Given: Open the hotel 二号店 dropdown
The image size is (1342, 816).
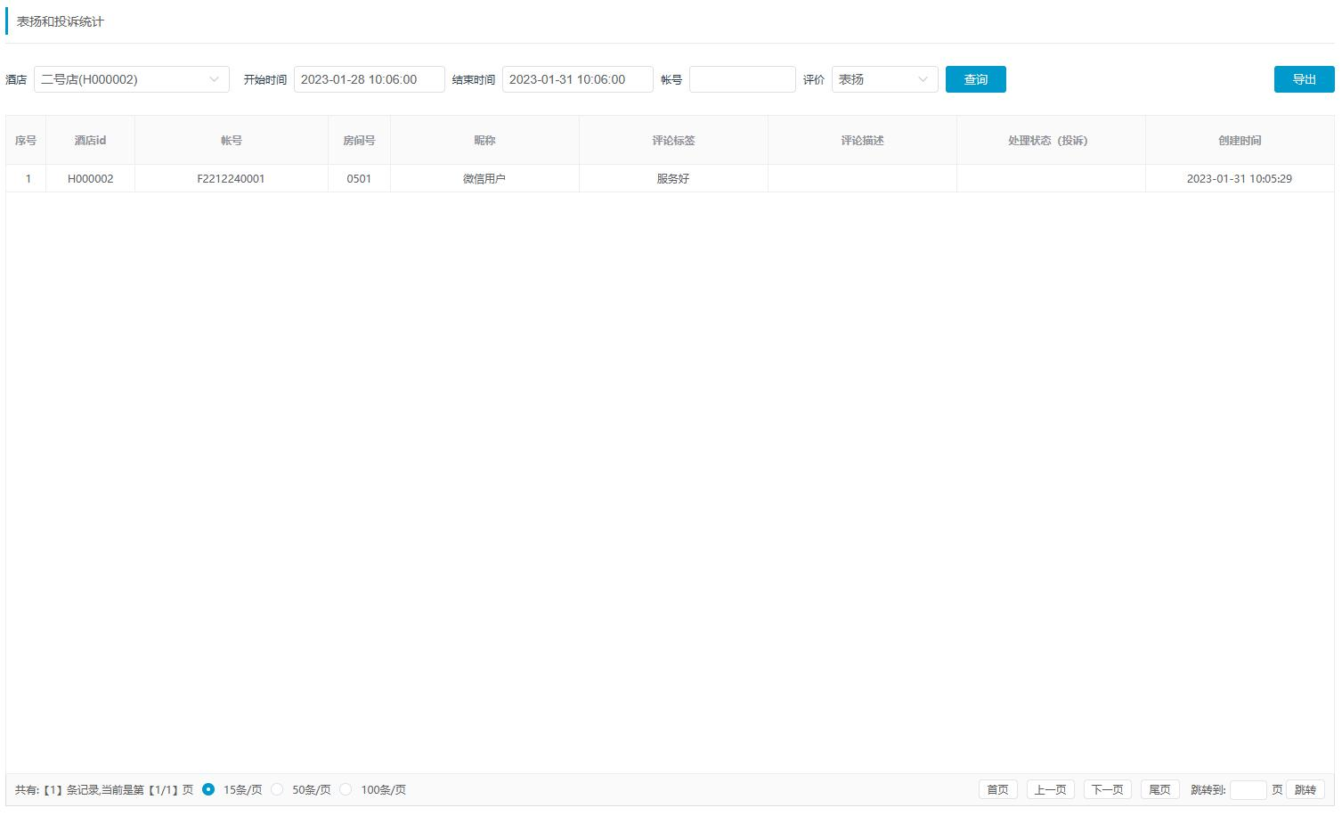Looking at the screenshot, I should click(131, 79).
